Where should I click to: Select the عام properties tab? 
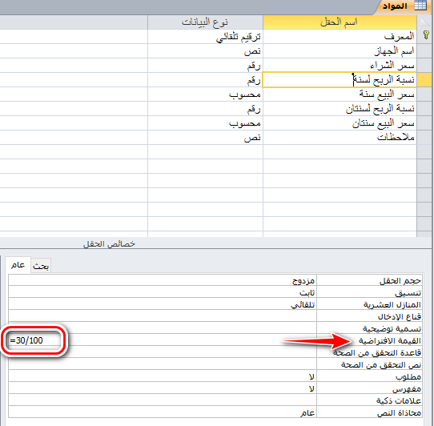click(18, 265)
